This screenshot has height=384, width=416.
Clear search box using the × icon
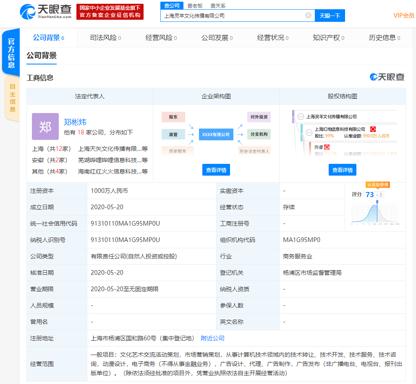[x=308, y=16]
